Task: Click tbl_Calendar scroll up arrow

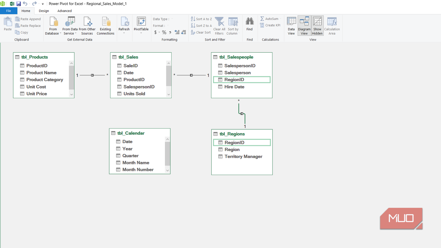Action: (x=168, y=139)
